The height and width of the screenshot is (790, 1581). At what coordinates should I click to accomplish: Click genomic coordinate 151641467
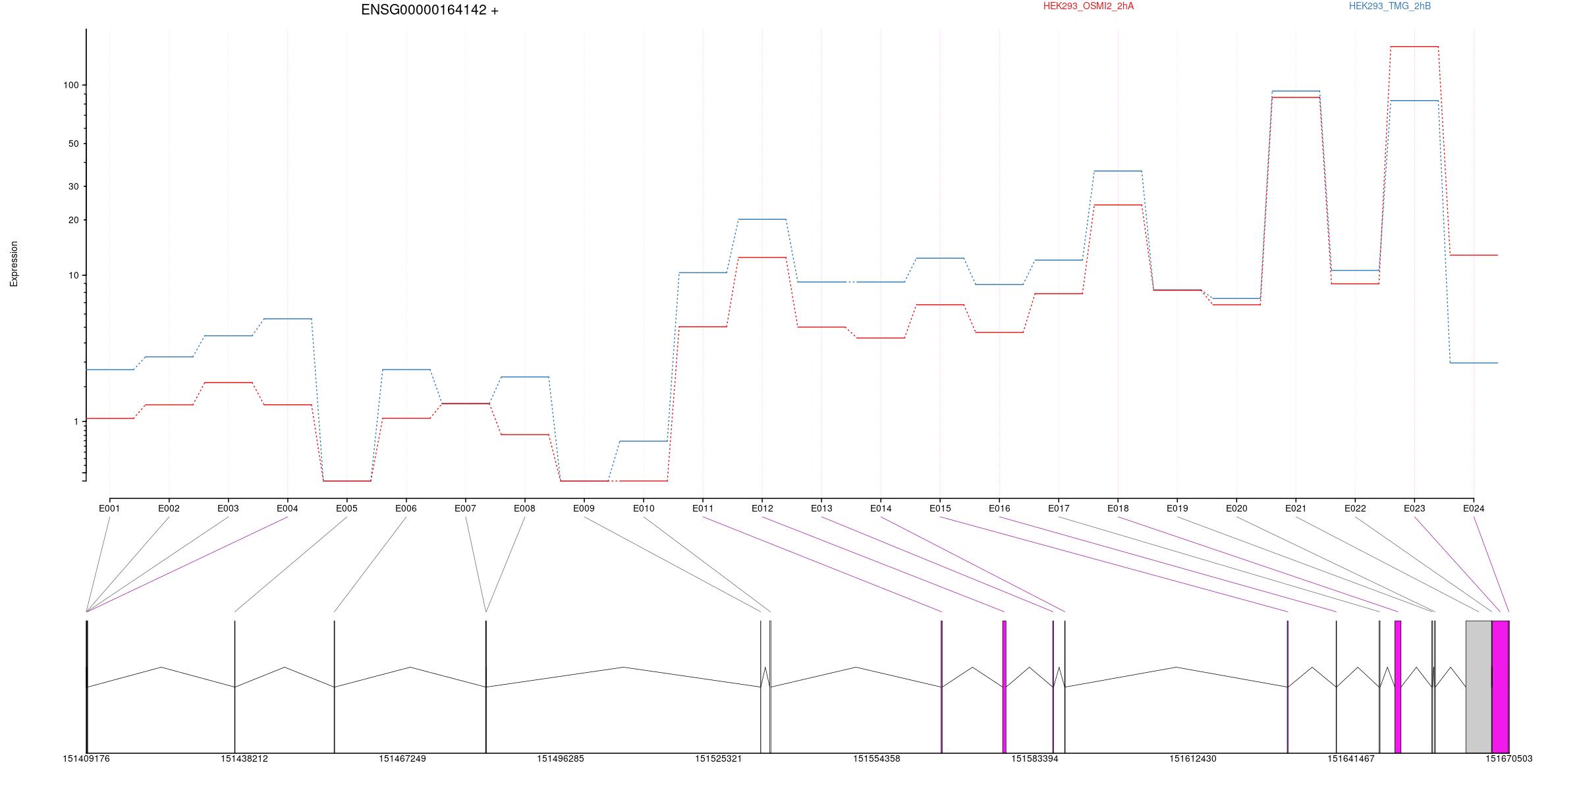pos(1351,759)
